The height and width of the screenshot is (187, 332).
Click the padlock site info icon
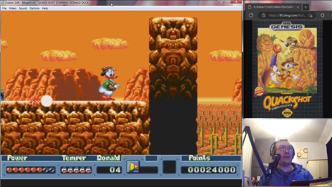point(264,15)
